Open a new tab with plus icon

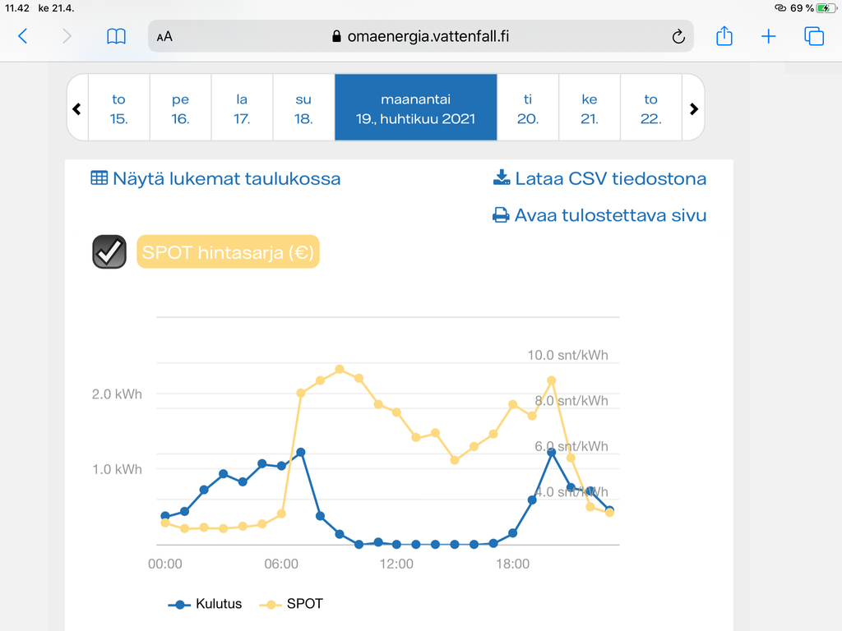[x=768, y=36]
